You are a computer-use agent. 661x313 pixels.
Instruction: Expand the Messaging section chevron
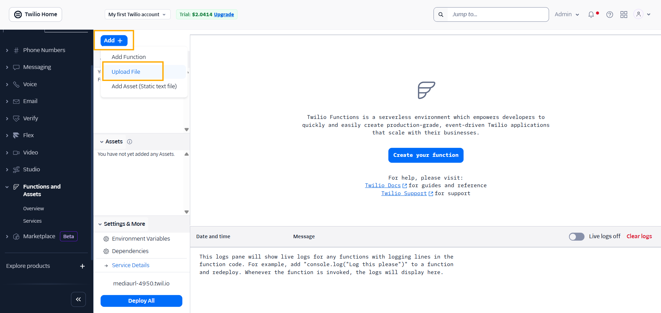(x=7, y=67)
